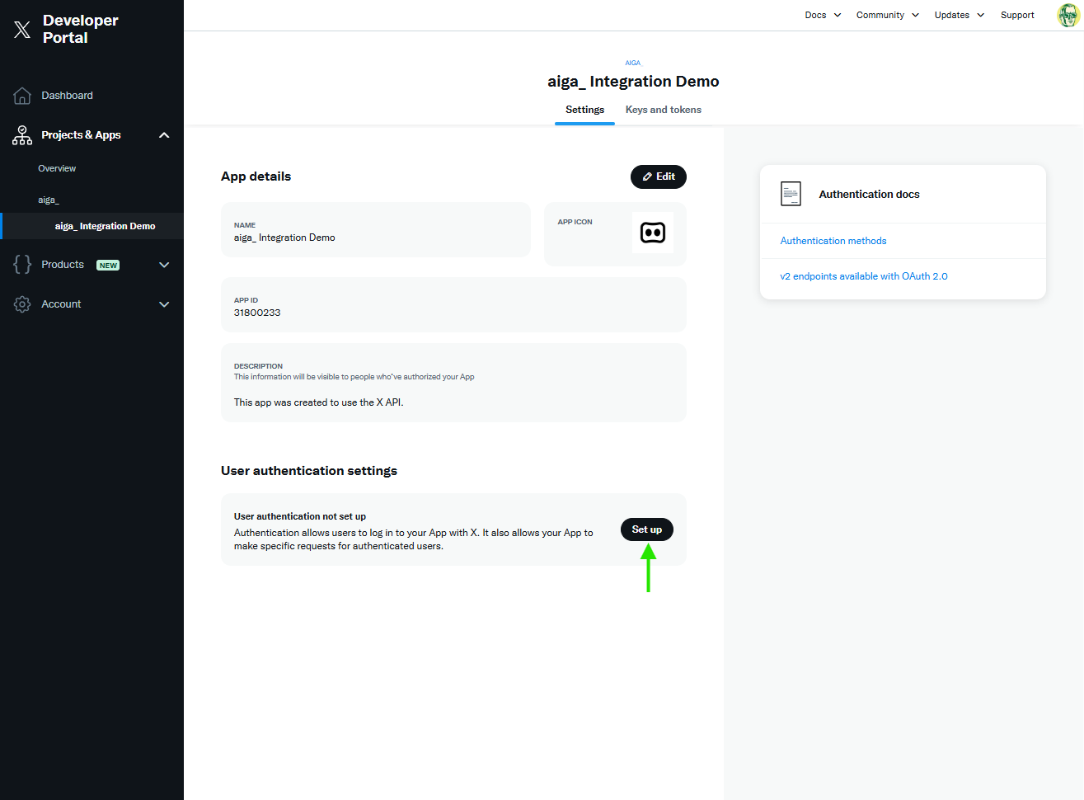
Task: Click the page title aiga_ Integration Demo
Action: pyautogui.click(x=633, y=82)
